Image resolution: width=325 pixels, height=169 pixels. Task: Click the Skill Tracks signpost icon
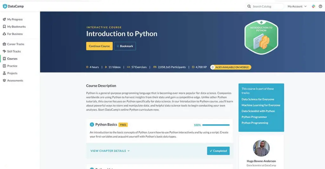pyautogui.click(x=4, y=51)
